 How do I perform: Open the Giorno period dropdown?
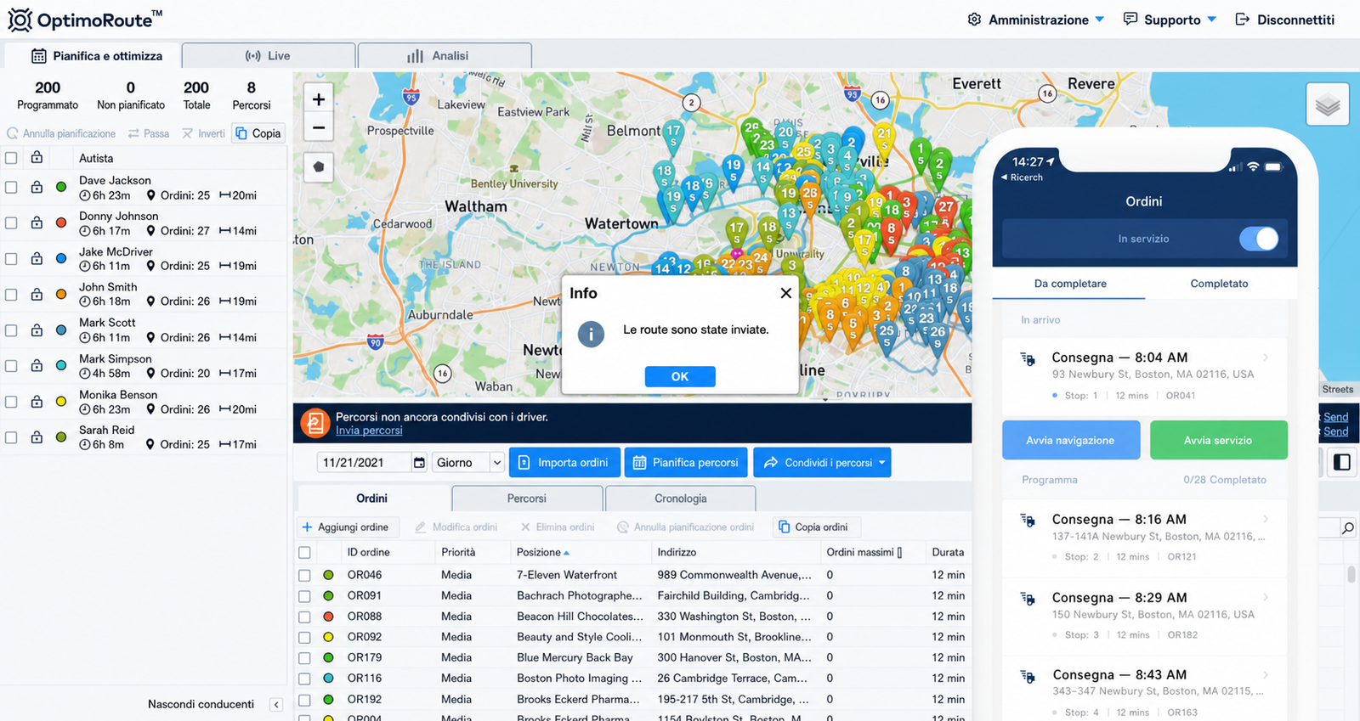(469, 463)
